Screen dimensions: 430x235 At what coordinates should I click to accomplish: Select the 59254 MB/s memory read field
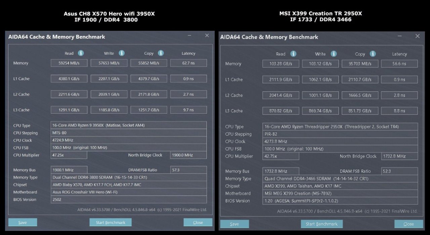pos(69,63)
